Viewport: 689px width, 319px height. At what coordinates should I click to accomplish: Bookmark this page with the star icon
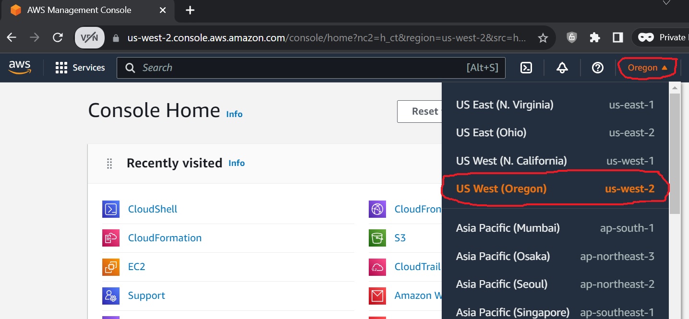(x=543, y=38)
